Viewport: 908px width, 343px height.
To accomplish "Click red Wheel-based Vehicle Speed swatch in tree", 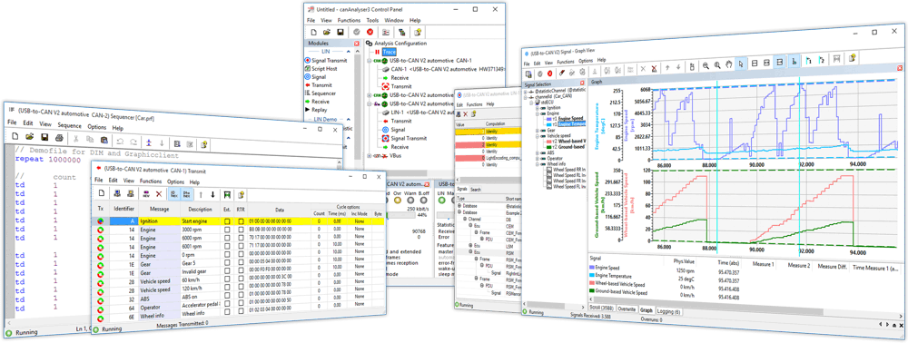I will coord(549,142).
